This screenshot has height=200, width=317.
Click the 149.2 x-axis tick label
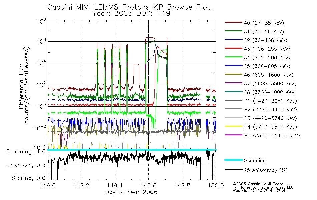(81, 185)
